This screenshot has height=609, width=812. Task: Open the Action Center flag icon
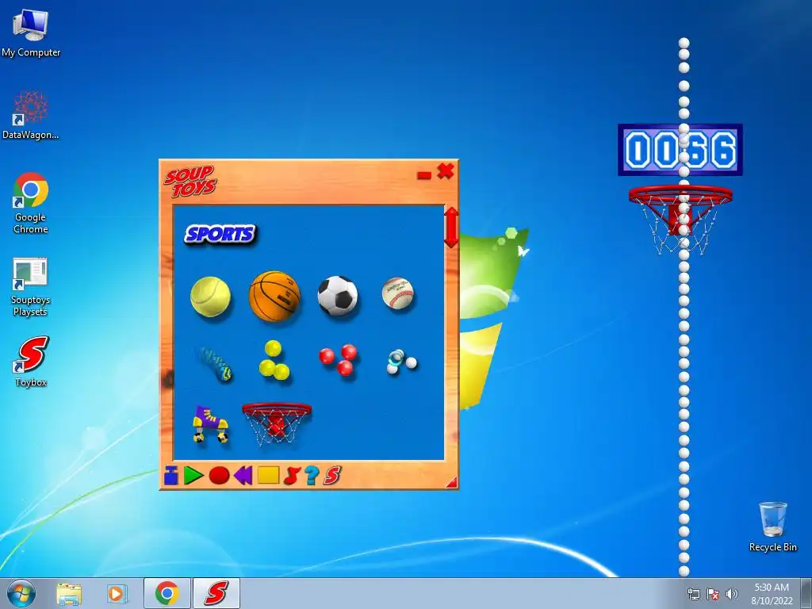coord(713,594)
